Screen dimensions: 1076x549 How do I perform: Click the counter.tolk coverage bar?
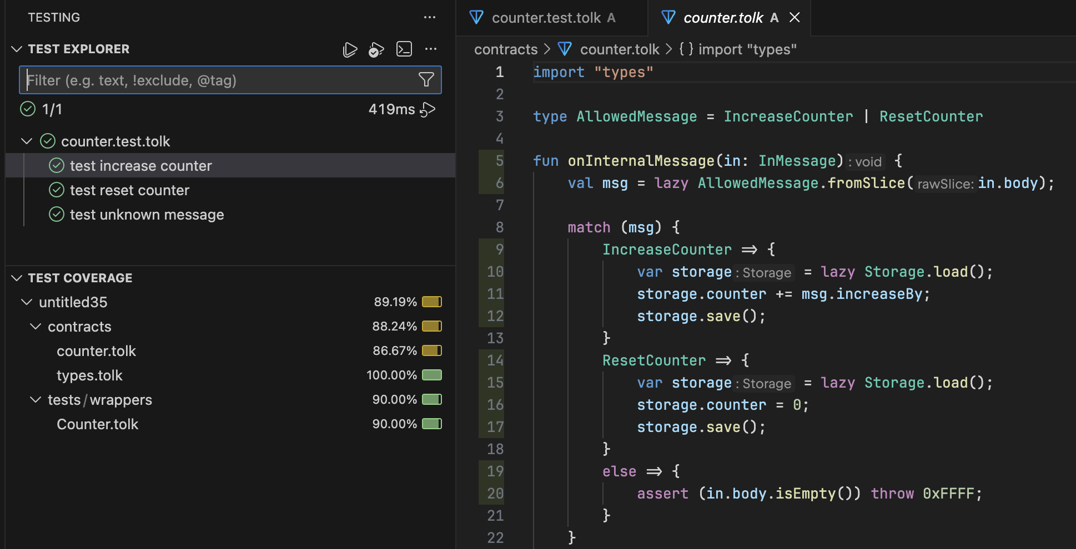click(x=431, y=350)
